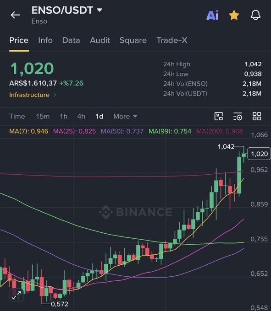271x311 pixels.
Task: Tap the ARS$1.610,37 converted price
Action: coord(33,83)
